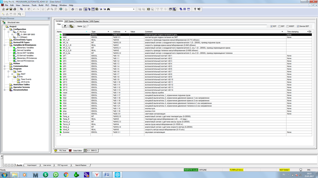The image size is (318, 178).
Task: Click the Open project folder icon
Action: pos(7,9)
